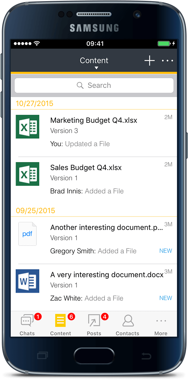
Task: Switch to the Chats tab
Action: click(27, 325)
